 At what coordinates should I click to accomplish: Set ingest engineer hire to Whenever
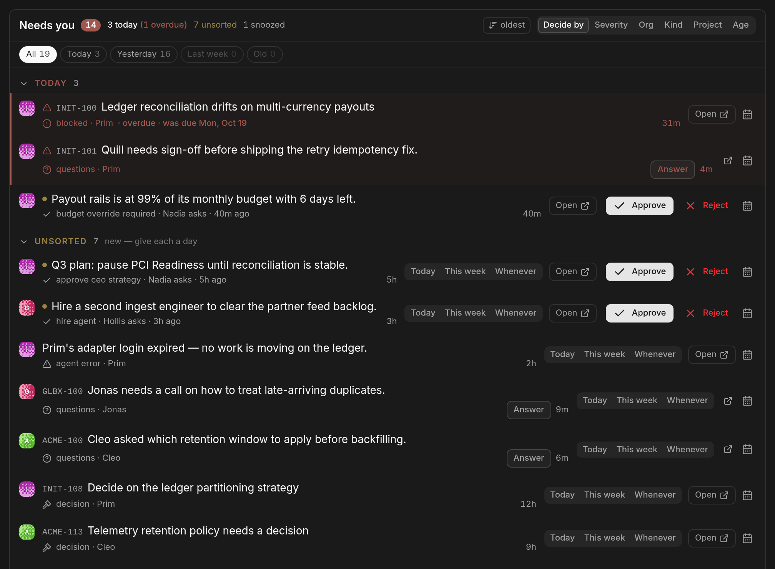[x=516, y=313]
